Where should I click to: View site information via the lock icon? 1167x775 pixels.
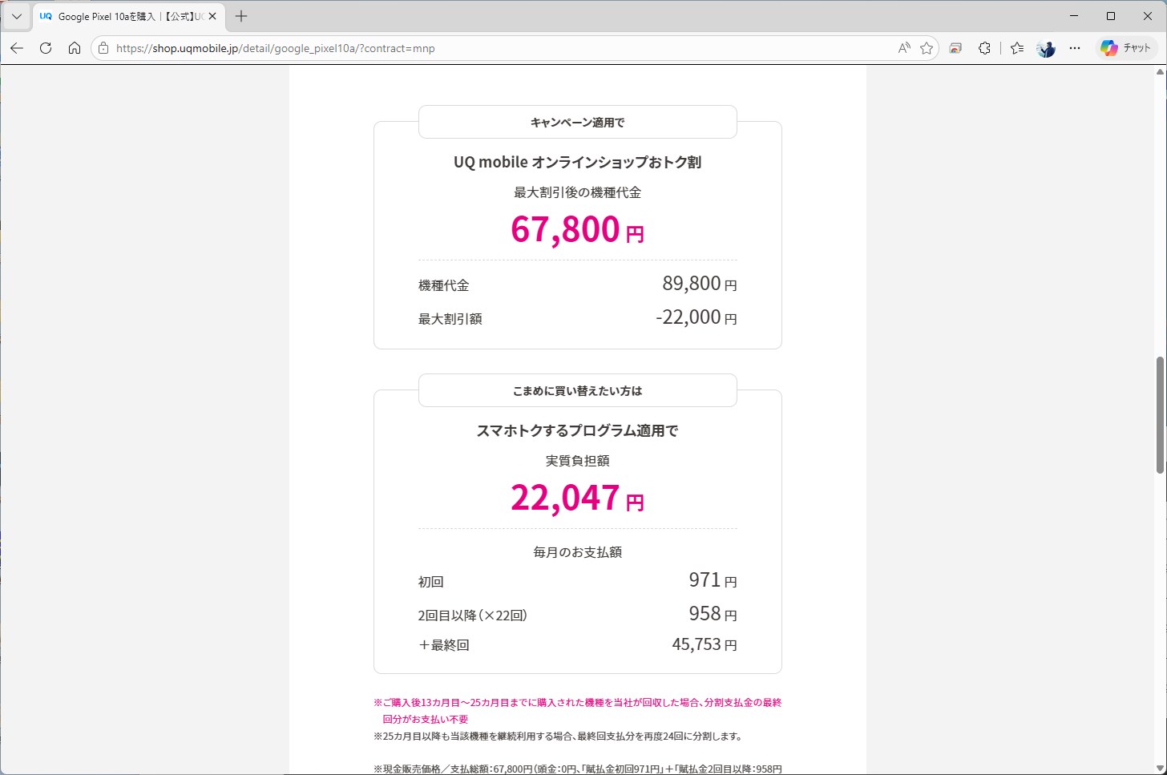coord(103,48)
